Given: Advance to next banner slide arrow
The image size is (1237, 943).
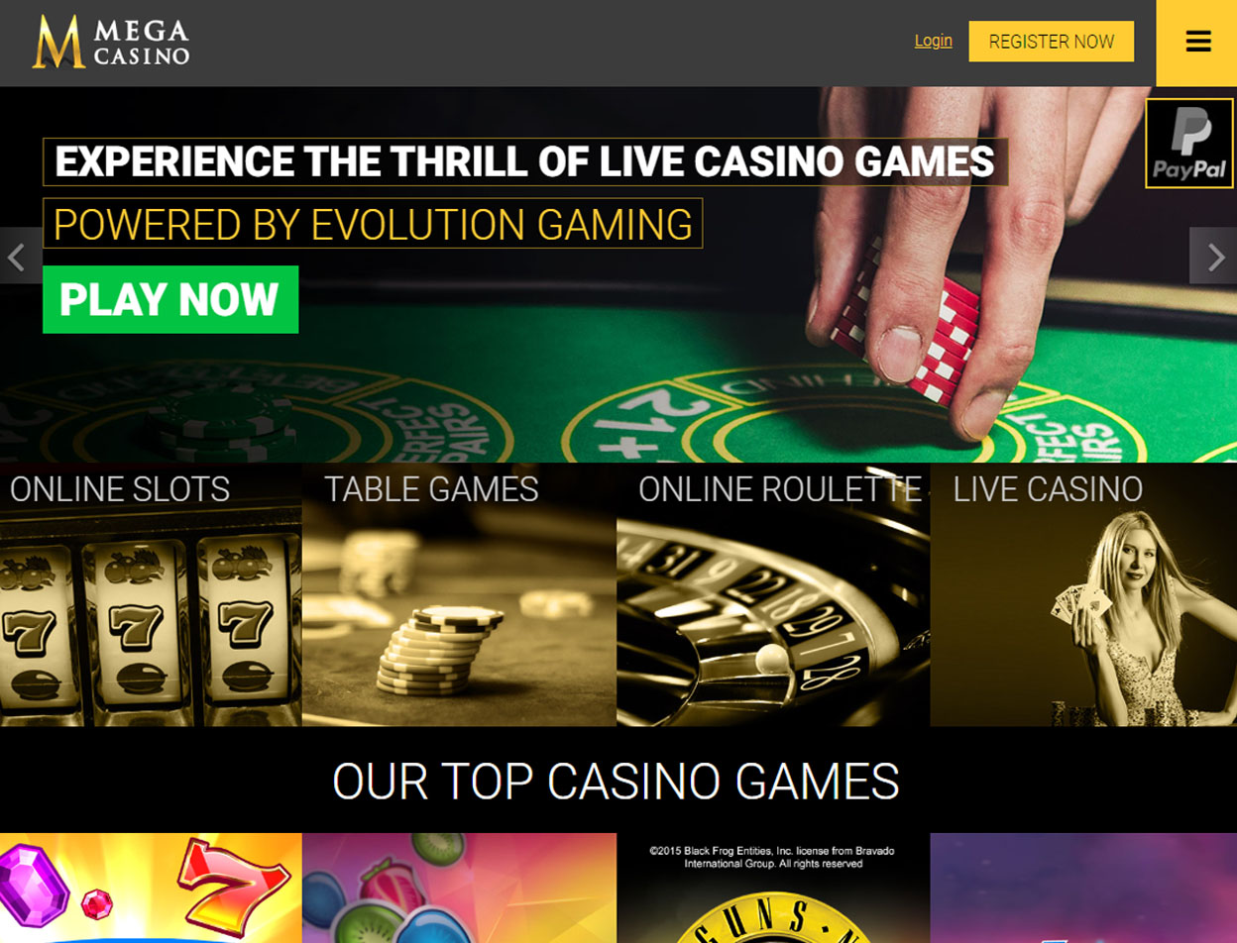Looking at the screenshot, I should coord(1213,257).
